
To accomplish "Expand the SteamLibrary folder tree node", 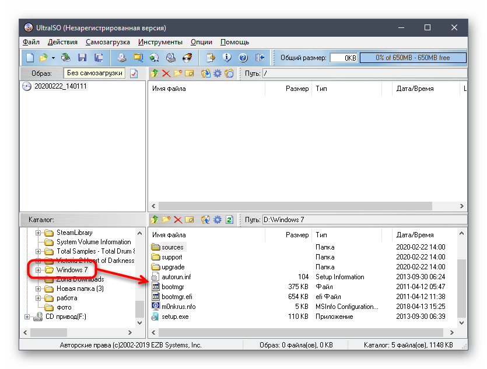I will [38, 233].
